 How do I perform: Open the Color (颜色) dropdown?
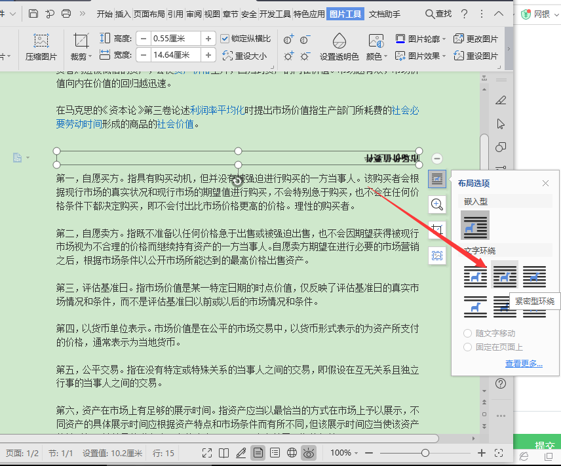(377, 56)
